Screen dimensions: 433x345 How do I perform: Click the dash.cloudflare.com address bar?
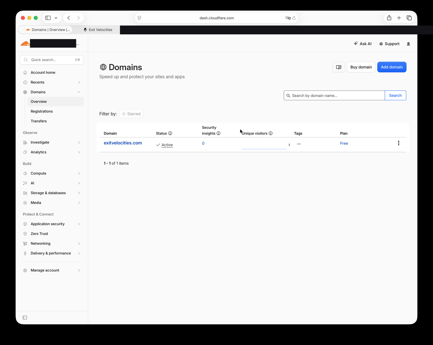coord(216,18)
